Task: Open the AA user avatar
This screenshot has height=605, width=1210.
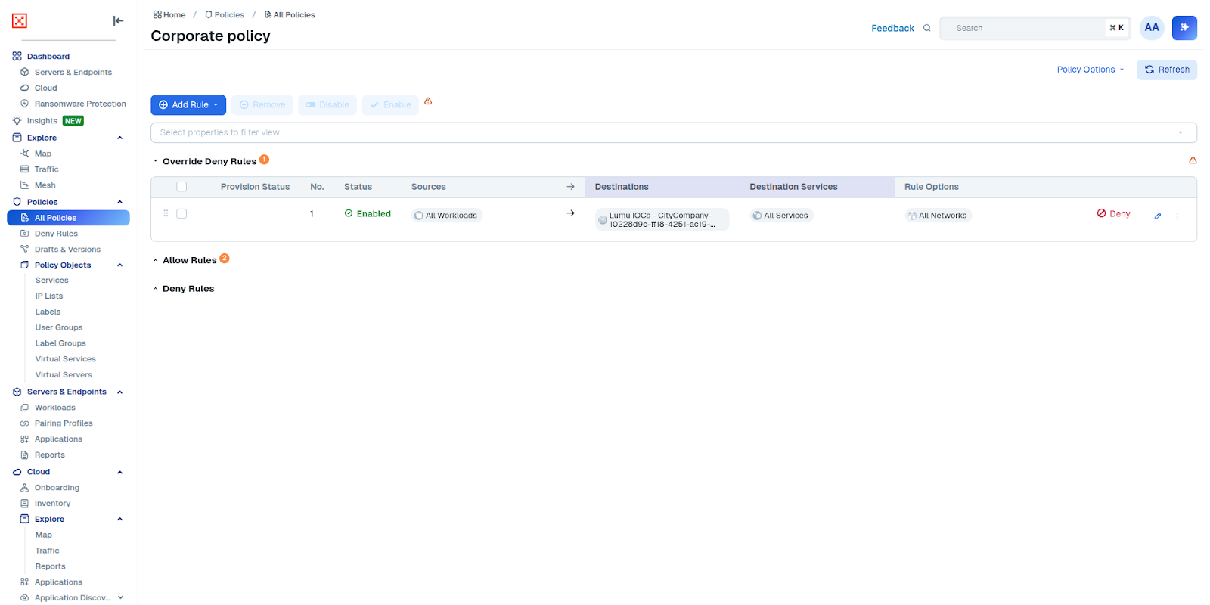Action: click(x=1151, y=28)
